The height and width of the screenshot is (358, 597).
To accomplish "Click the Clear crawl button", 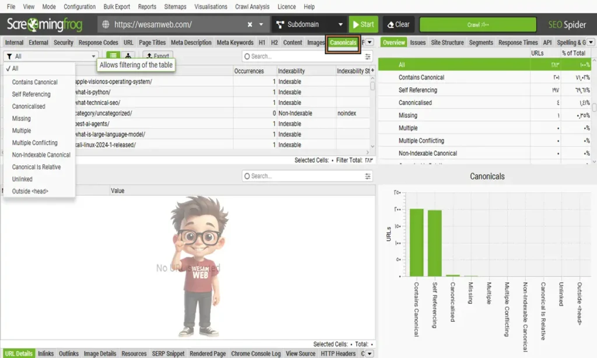I will pos(398,24).
